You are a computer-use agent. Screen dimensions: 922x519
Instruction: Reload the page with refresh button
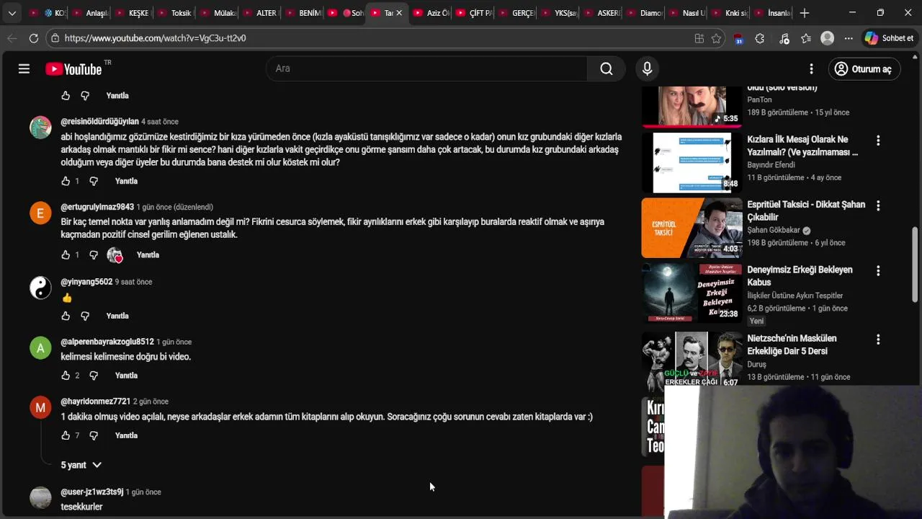point(34,38)
